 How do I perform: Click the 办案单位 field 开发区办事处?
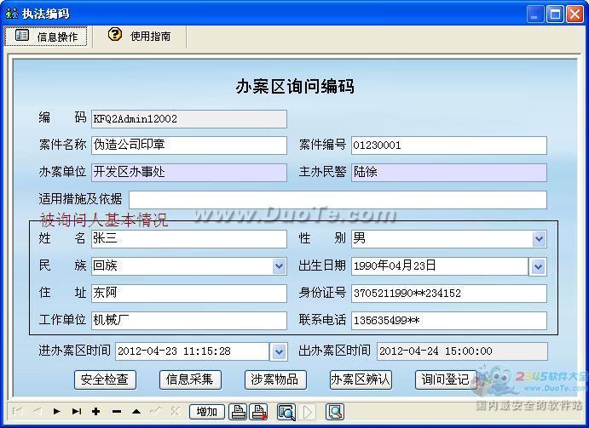pyautogui.click(x=189, y=173)
